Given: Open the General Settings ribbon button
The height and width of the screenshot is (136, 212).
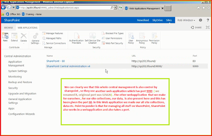Looking at the screenshot, I should tap(35, 38).
